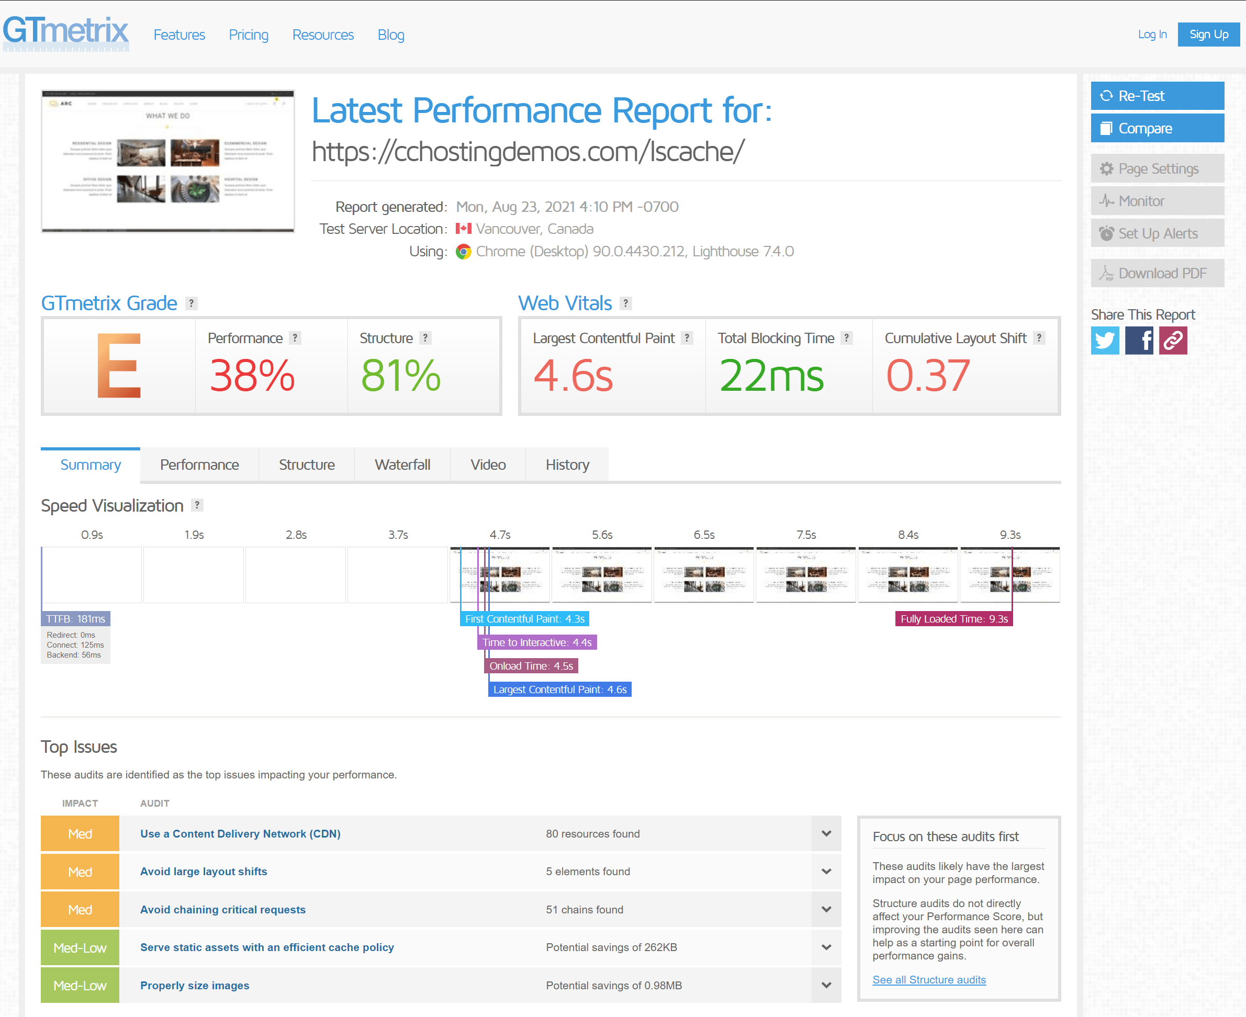1246x1017 pixels.
Task: Click the Re-Test button
Action: pyautogui.click(x=1157, y=96)
